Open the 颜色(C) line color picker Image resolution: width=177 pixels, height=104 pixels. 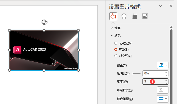pyautogui.click(x=163, y=65)
